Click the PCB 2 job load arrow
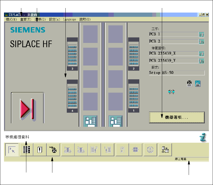 [201, 42]
